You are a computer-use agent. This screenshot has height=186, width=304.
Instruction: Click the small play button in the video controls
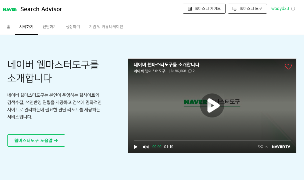click(x=136, y=147)
